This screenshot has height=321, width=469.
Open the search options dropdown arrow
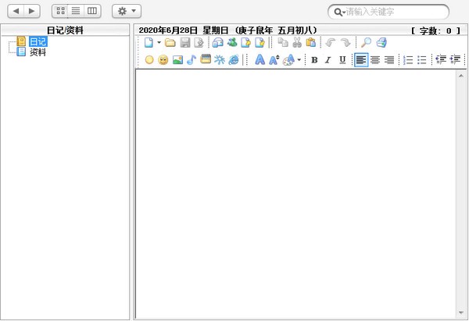339,12
